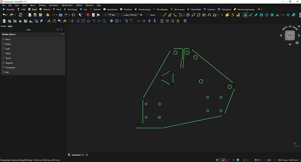The height and width of the screenshot is (162, 301).
Task: Click the Redo arrow icon
Action: click(11, 15)
